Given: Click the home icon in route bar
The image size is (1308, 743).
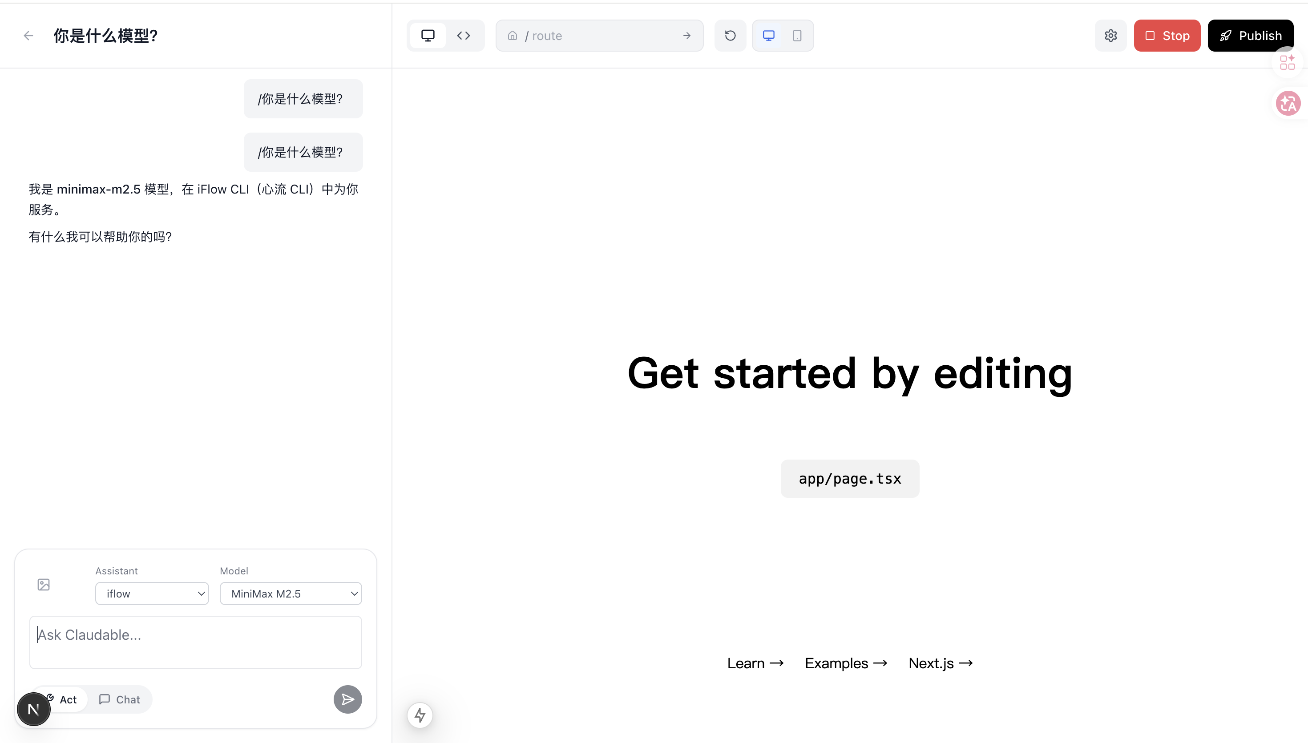Looking at the screenshot, I should pos(512,36).
